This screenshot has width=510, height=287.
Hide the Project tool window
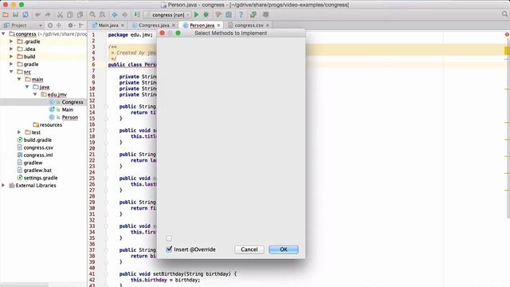[x=81, y=25]
